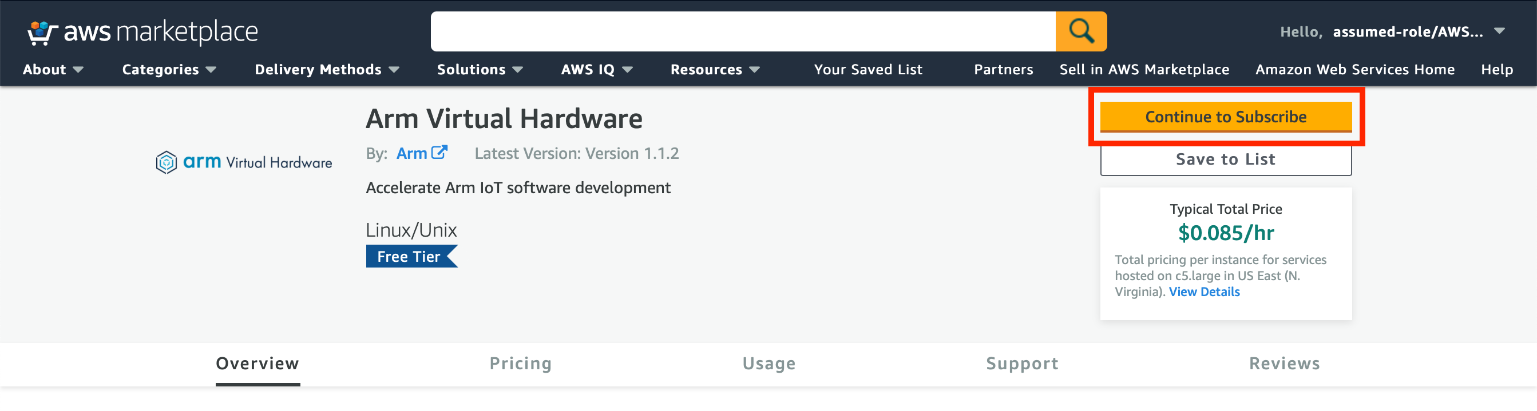Image resolution: width=1537 pixels, height=411 pixels.
Task: Select the Overview tab
Action: 257,364
